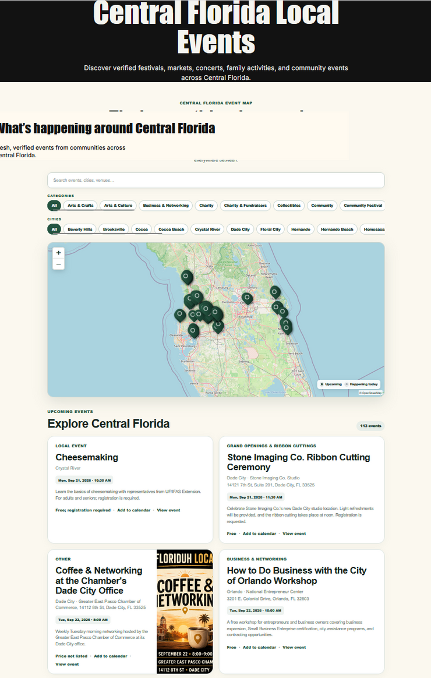Filter events to the Hernando city chip
Viewport: 431px width, 678px height.
[301, 229]
